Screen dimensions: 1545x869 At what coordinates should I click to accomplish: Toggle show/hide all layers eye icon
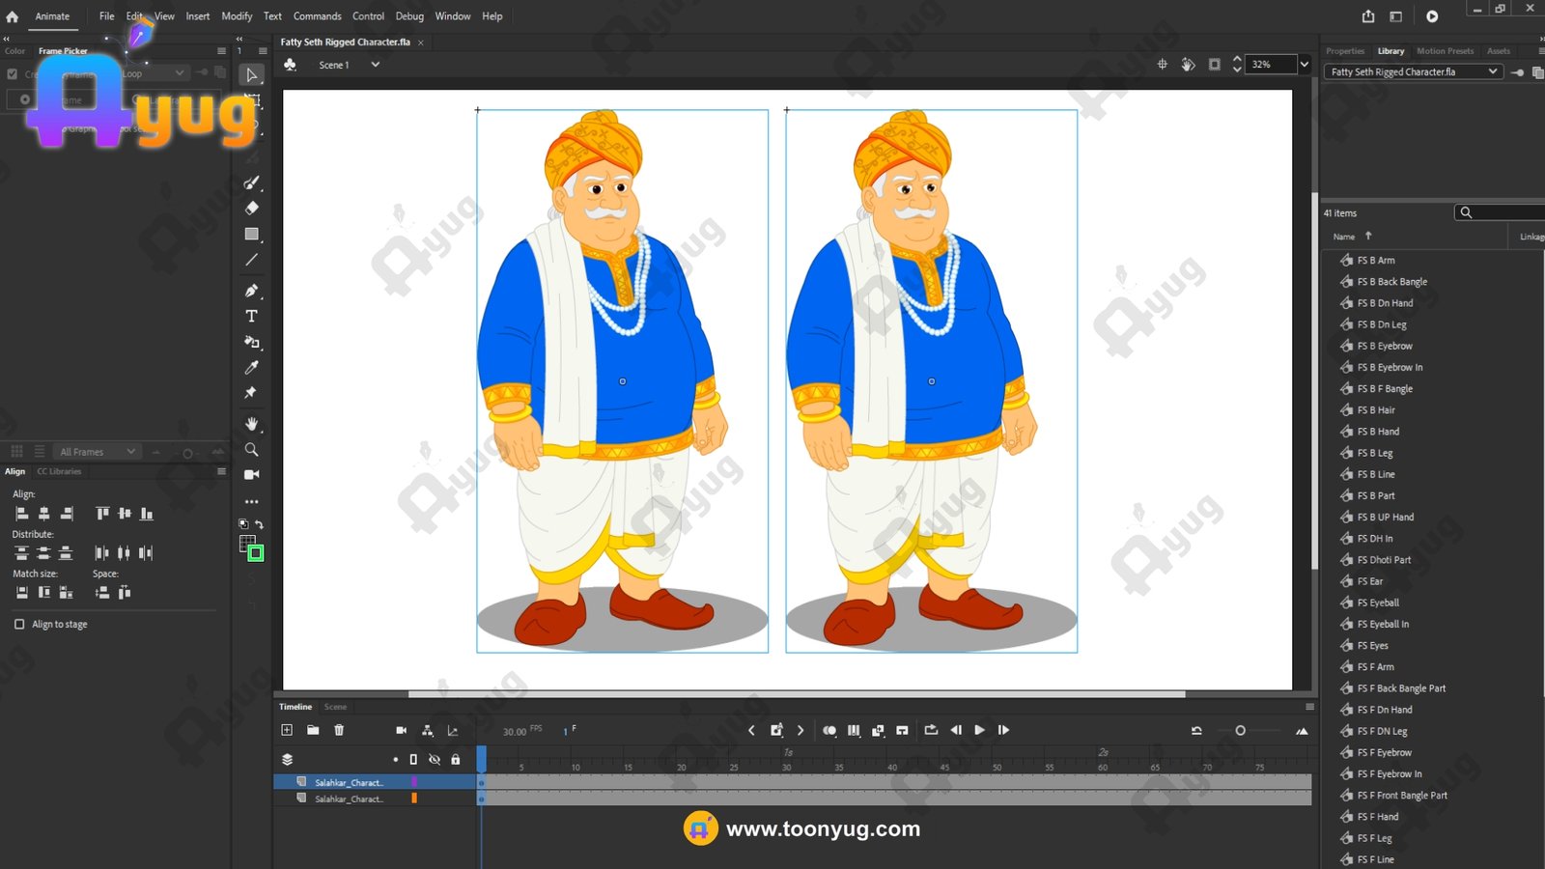(x=435, y=759)
